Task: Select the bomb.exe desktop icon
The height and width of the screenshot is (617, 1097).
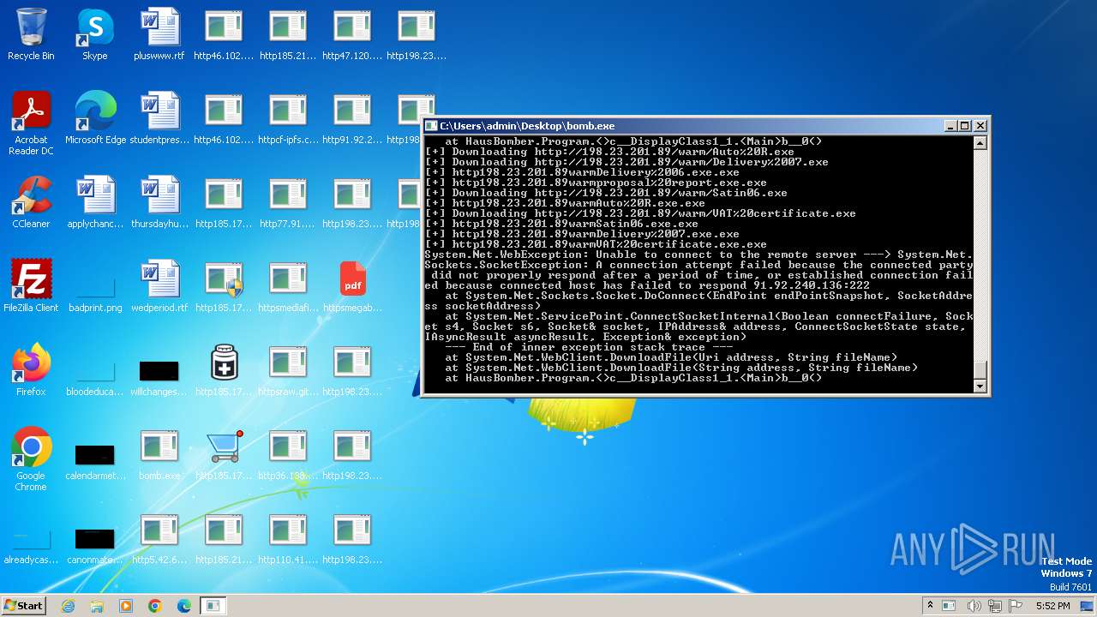Action: [x=159, y=454]
